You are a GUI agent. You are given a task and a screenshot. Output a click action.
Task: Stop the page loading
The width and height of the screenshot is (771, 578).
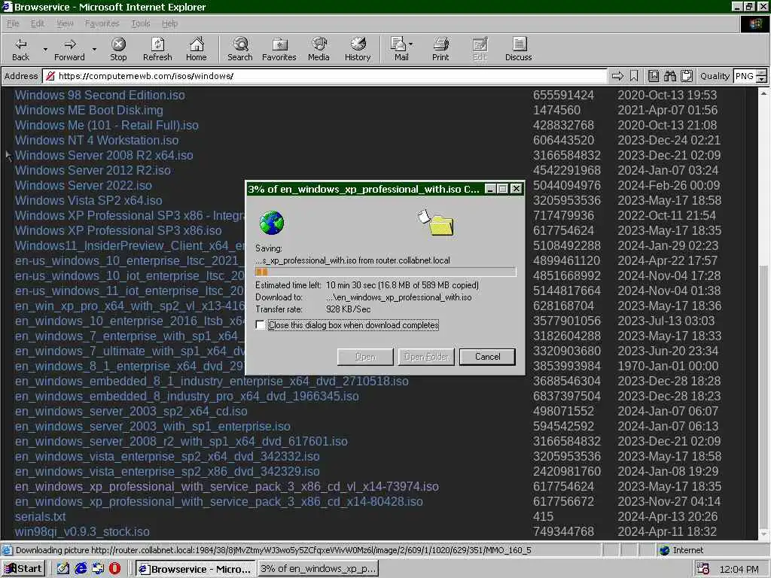[118, 49]
